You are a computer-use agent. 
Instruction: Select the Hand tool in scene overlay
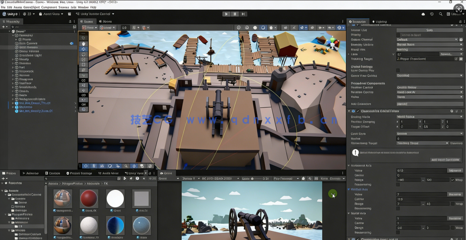pyautogui.click(x=83, y=43)
